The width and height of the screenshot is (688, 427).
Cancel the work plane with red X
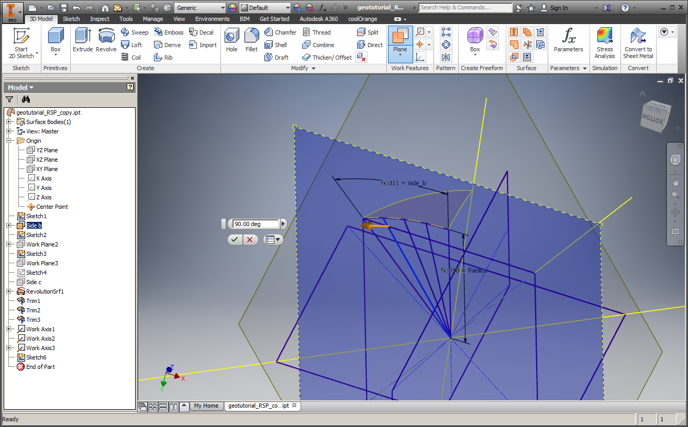tap(250, 240)
